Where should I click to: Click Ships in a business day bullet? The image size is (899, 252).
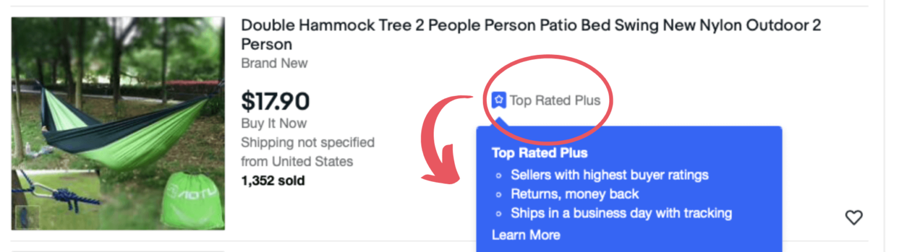point(621,213)
